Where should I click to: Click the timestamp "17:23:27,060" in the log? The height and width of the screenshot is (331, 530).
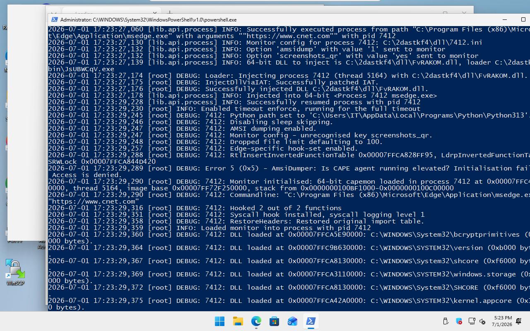(118, 29)
